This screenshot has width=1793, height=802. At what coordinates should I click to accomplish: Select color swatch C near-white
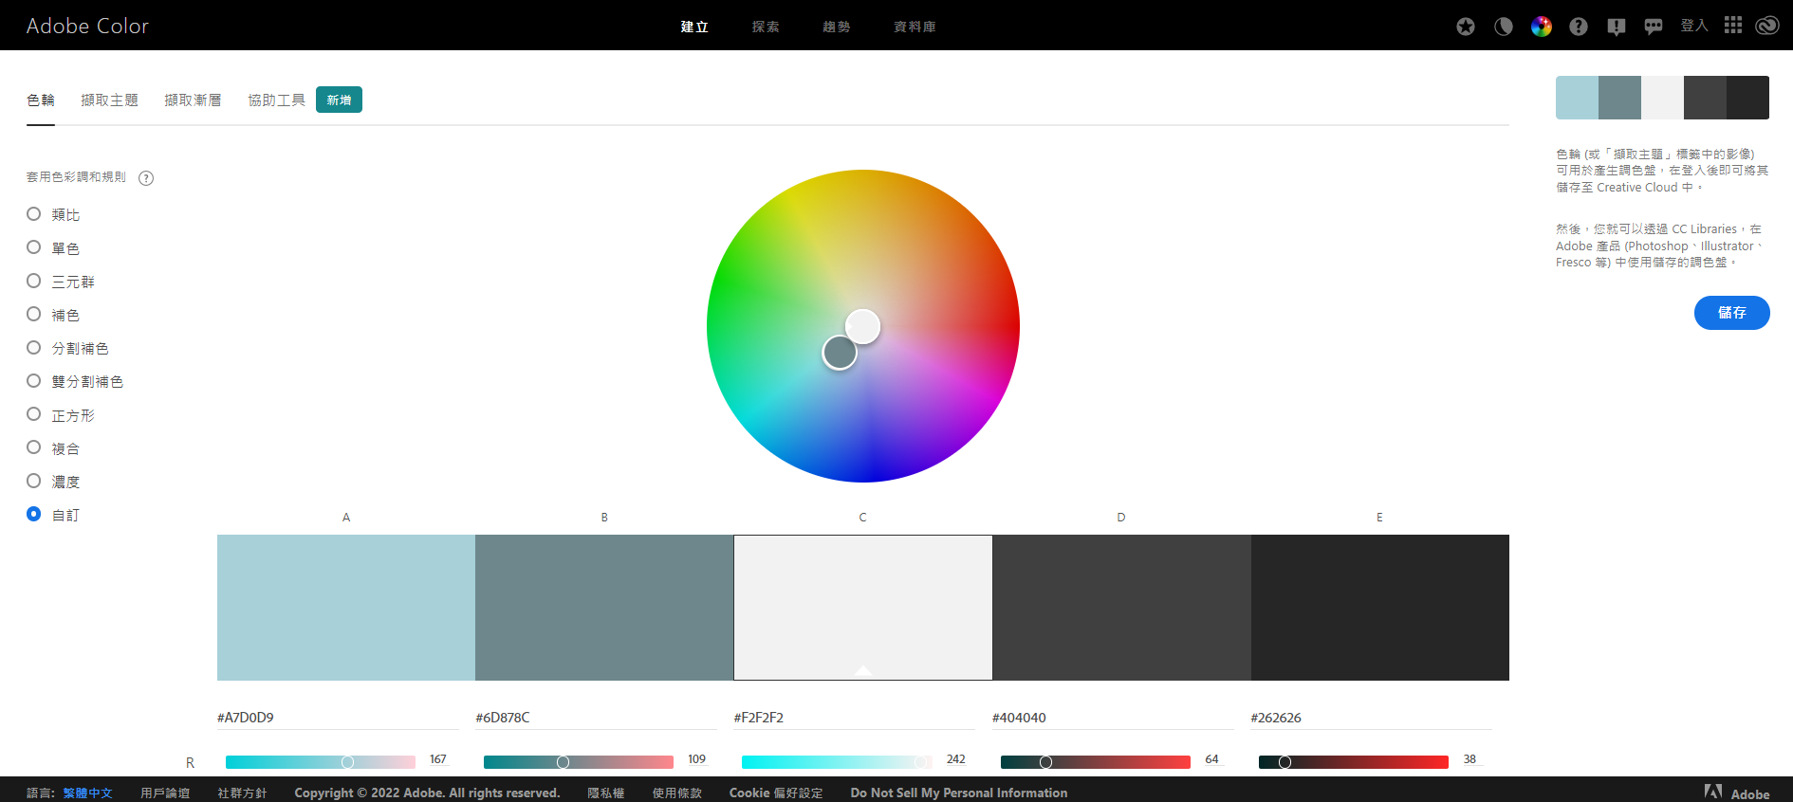pos(863,608)
